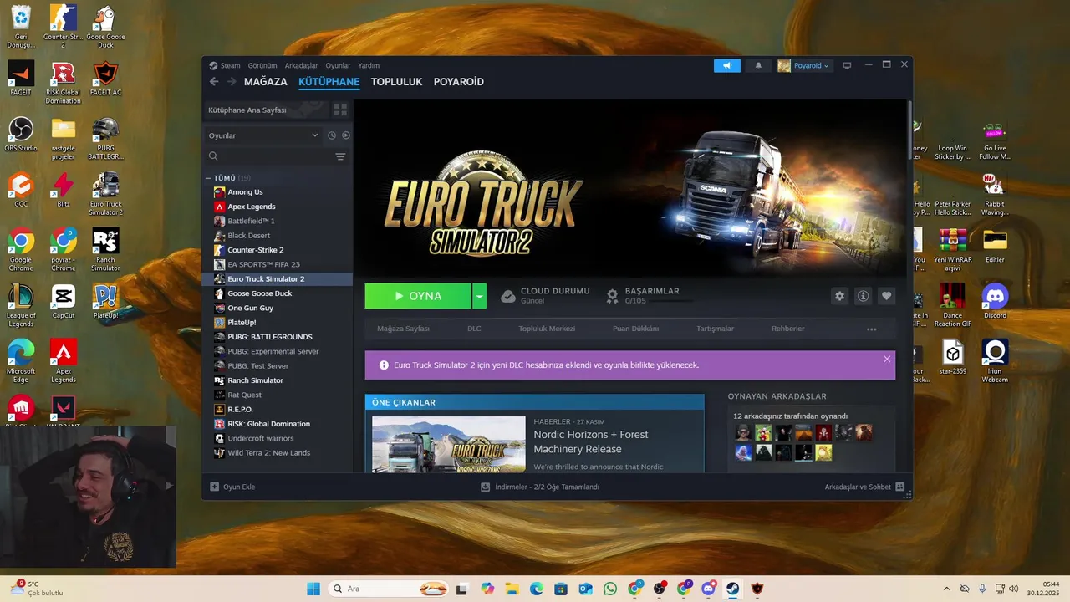Screen dimensions: 1070x602
Task: Open Discord desktop icon
Action: coord(995,301)
